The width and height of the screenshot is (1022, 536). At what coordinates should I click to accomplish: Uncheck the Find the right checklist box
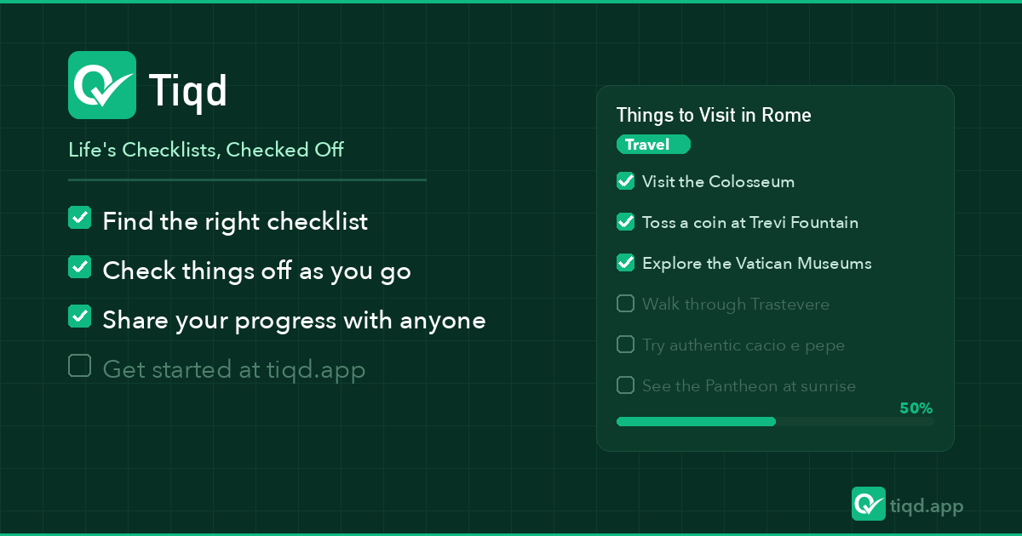pyautogui.click(x=80, y=218)
